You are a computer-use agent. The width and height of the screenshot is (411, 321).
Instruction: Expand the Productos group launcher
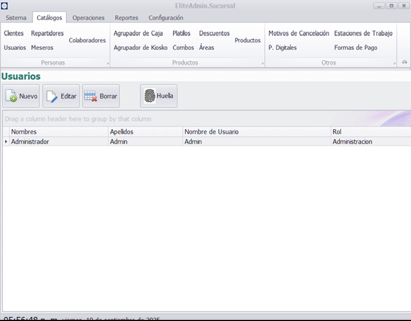click(262, 64)
